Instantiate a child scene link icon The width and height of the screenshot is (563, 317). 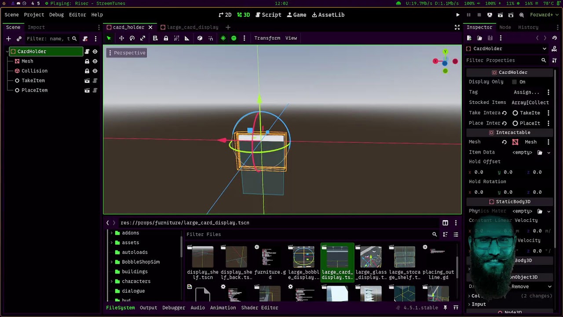click(x=19, y=39)
